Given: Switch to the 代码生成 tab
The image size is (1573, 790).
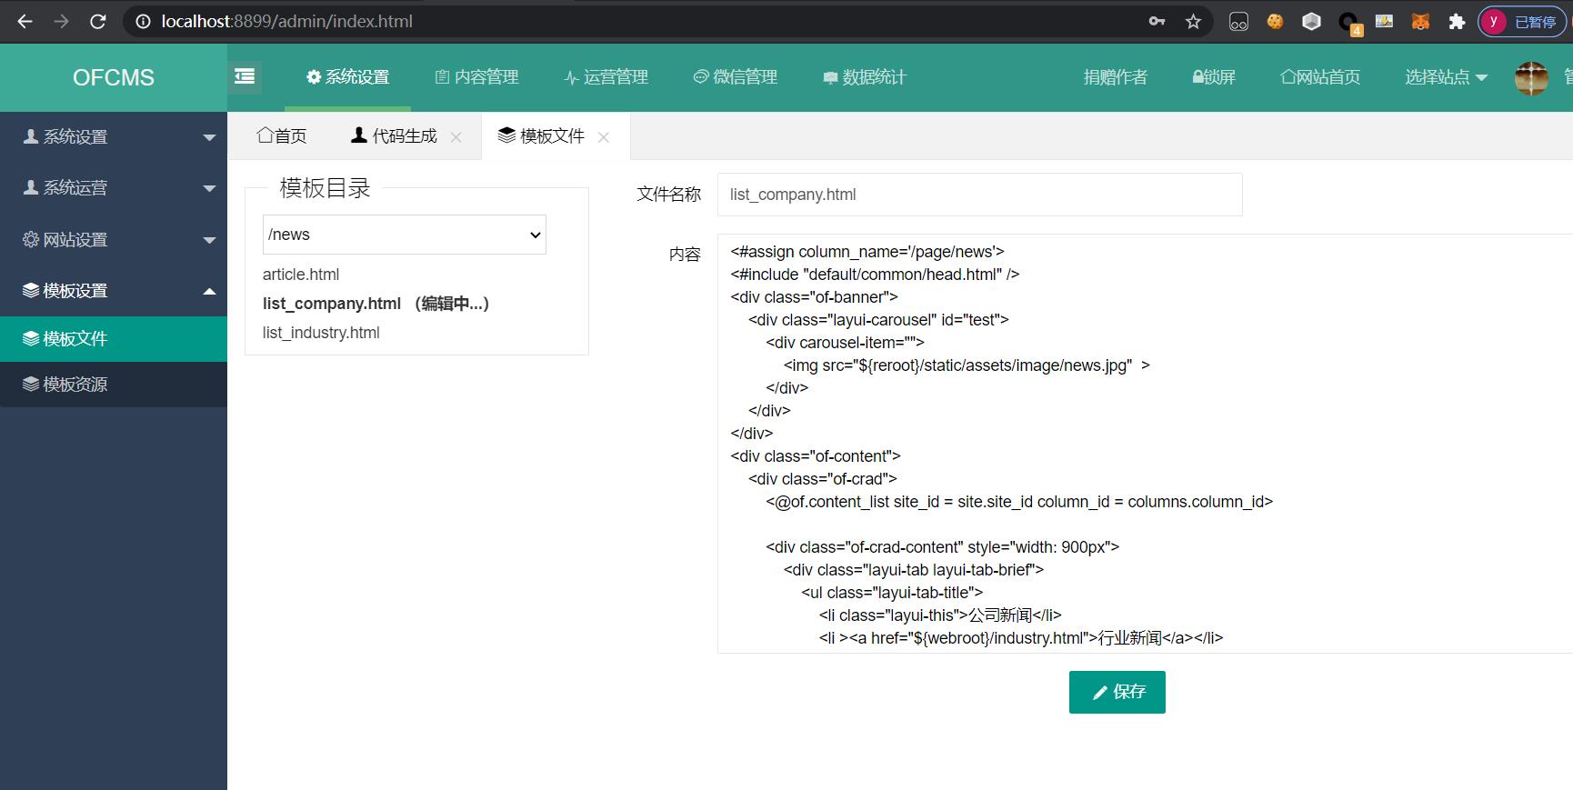Looking at the screenshot, I should pyautogui.click(x=394, y=136).
